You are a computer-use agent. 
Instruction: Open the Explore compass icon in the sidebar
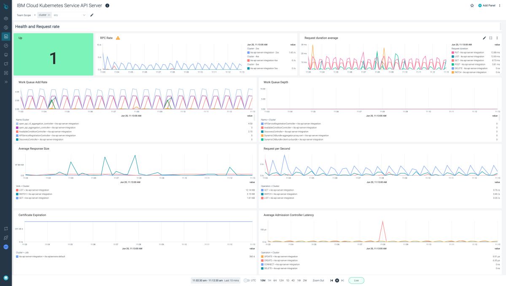6,46
